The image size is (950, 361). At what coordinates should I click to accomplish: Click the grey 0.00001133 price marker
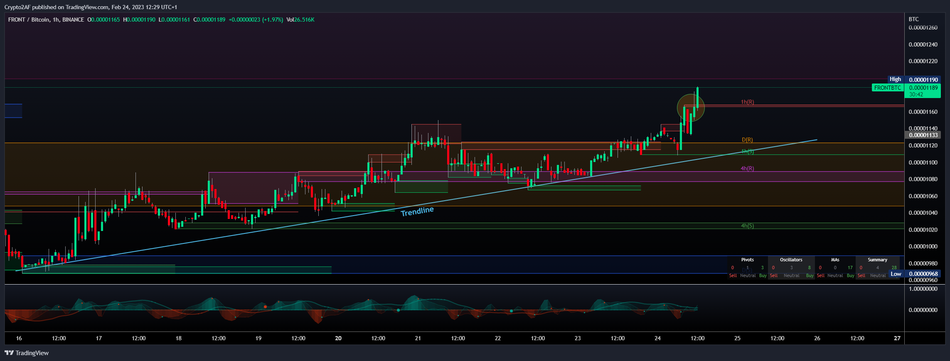[923, 135]
